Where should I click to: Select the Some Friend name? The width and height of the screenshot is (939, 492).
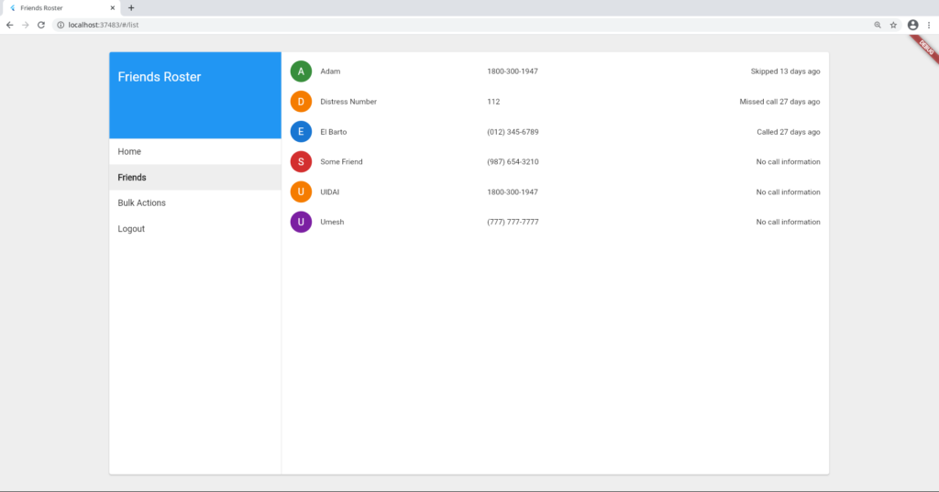[x=341, y=161]
